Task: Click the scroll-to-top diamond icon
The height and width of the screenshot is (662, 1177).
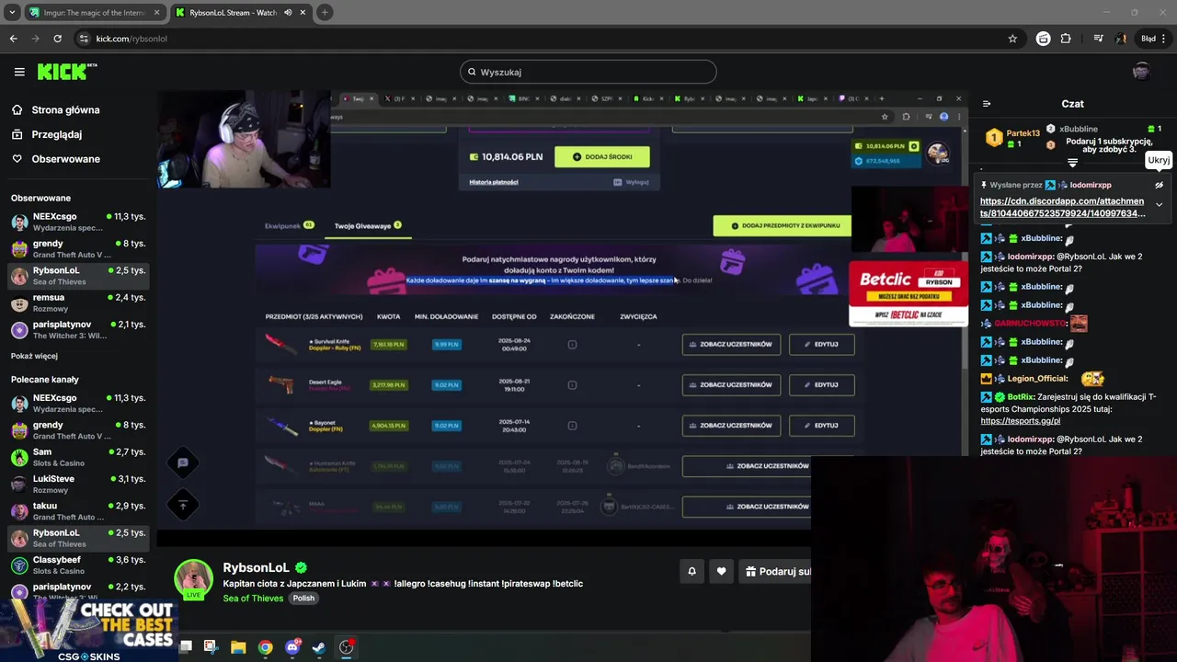Action: tap(183, 505)
